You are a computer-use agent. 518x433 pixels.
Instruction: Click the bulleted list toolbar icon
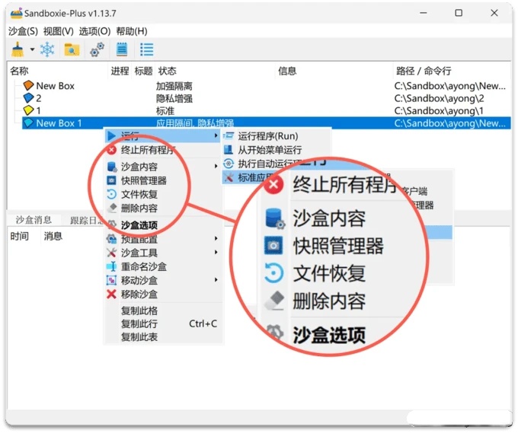(x=147, y=49)
